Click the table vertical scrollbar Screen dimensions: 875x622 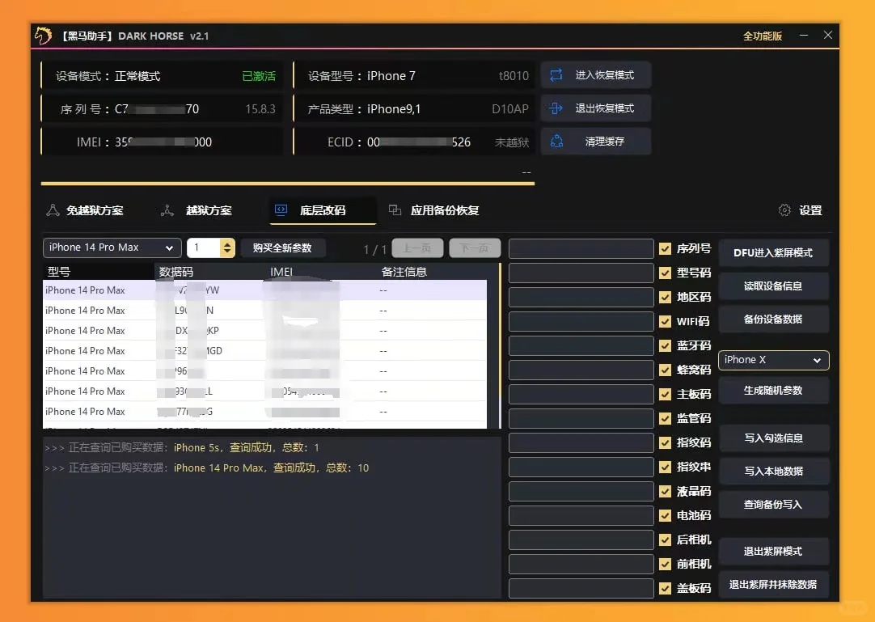coord(500,345)
